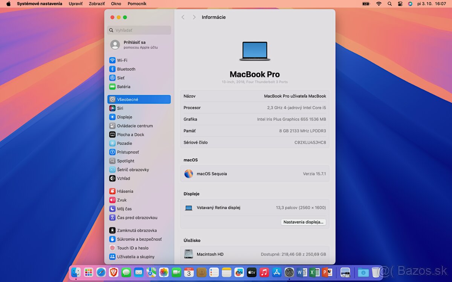452x282 pixels.
Task: Open Displeje settings
Action: point(124,117)
